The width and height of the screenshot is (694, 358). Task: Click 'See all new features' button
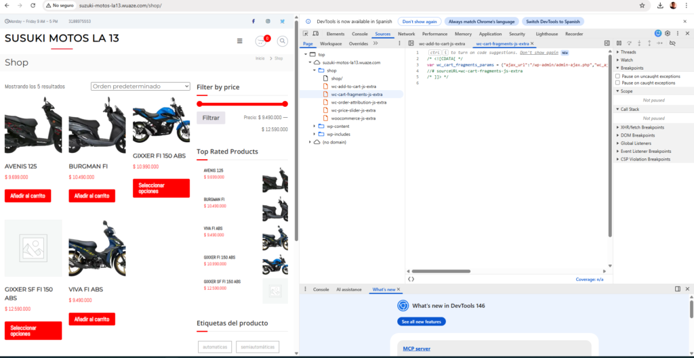pyautogui.click(x=422, y=321)
